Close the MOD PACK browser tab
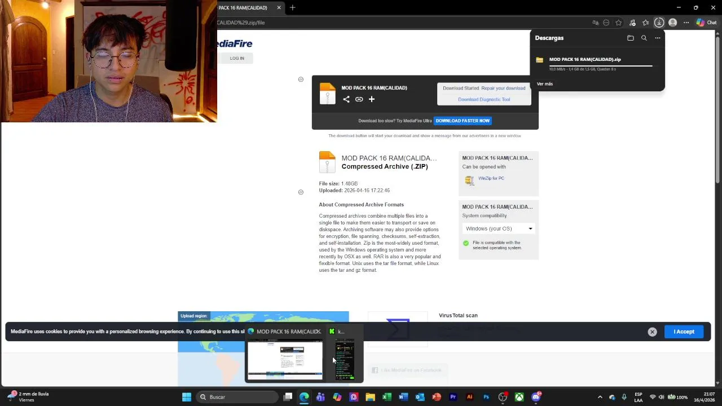 [279, 8]
